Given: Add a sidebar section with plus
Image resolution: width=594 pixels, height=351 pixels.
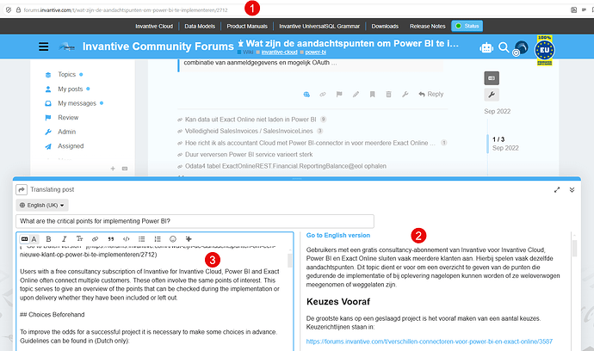Looking at the screenshot, I should tap(113, 169).
